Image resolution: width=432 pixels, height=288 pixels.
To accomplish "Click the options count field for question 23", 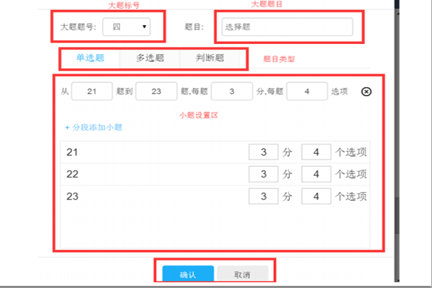I will coord(317,196).
